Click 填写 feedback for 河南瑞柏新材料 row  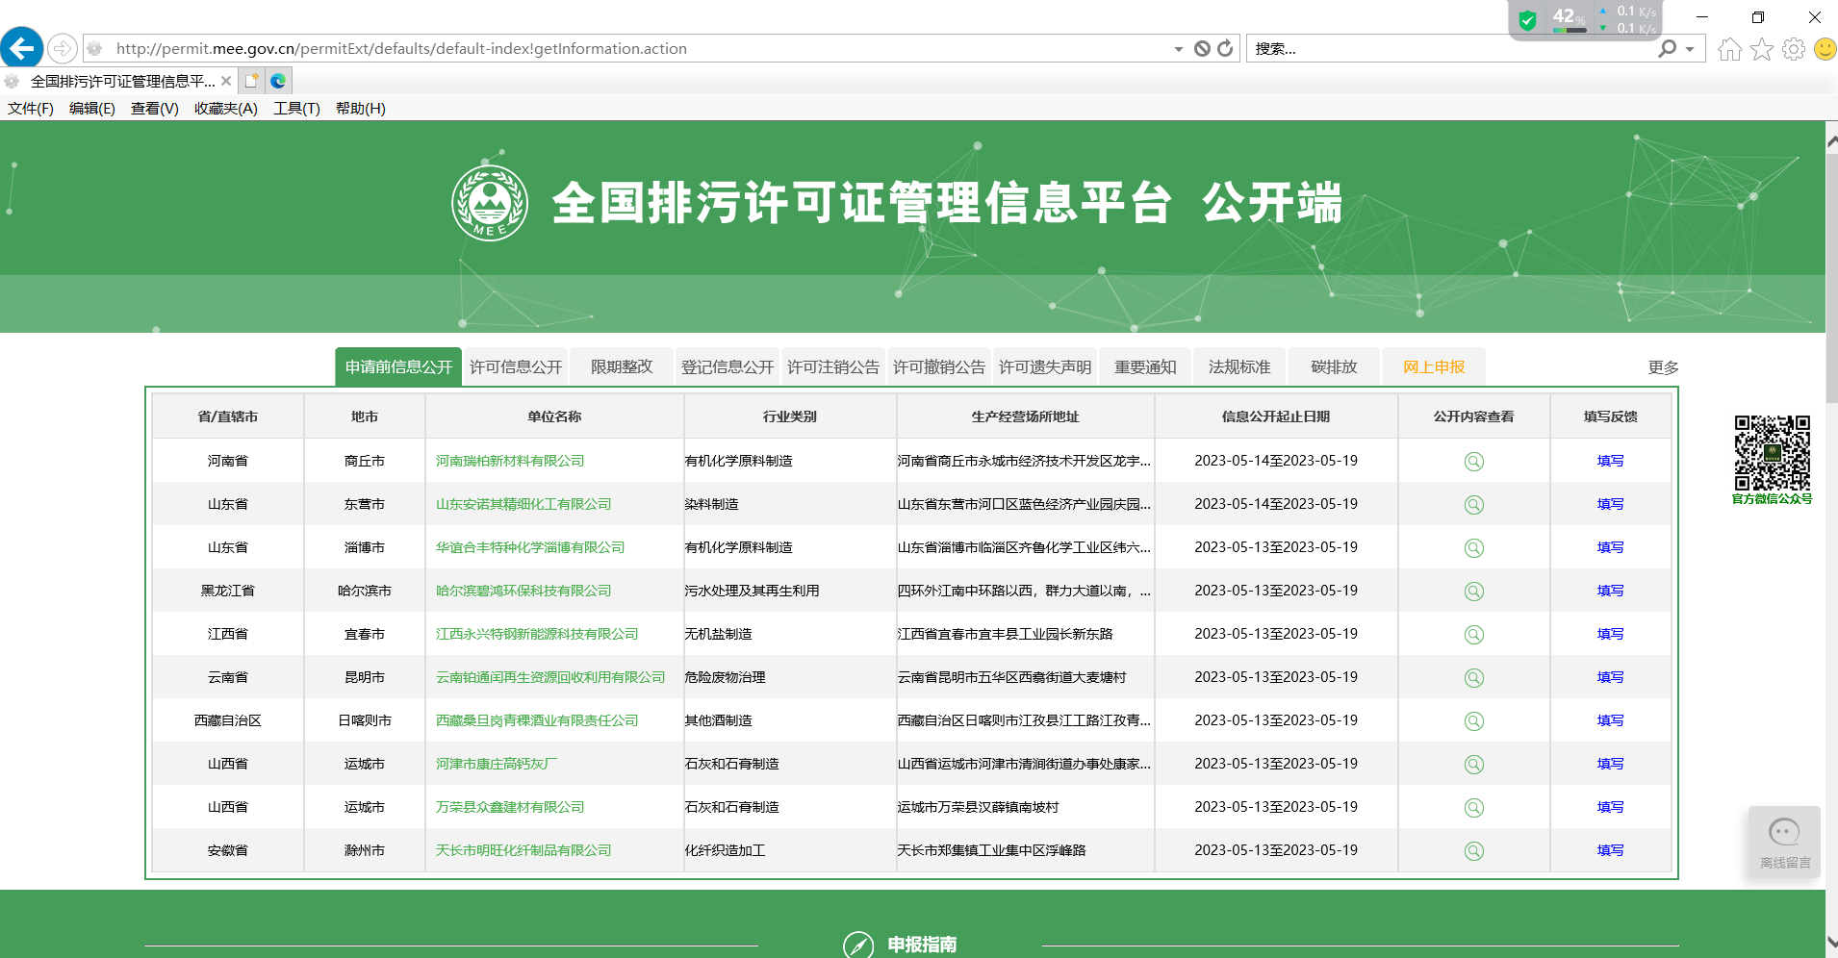(1610, 461)
